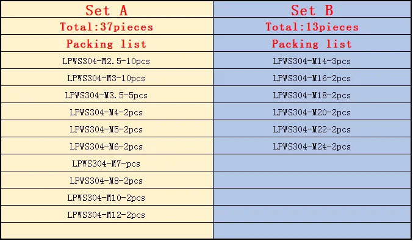This screenshot has width=413, height=241.
Task: Click the LPWS304-M22-2pcs cell
Action: (x=312, y=129)
